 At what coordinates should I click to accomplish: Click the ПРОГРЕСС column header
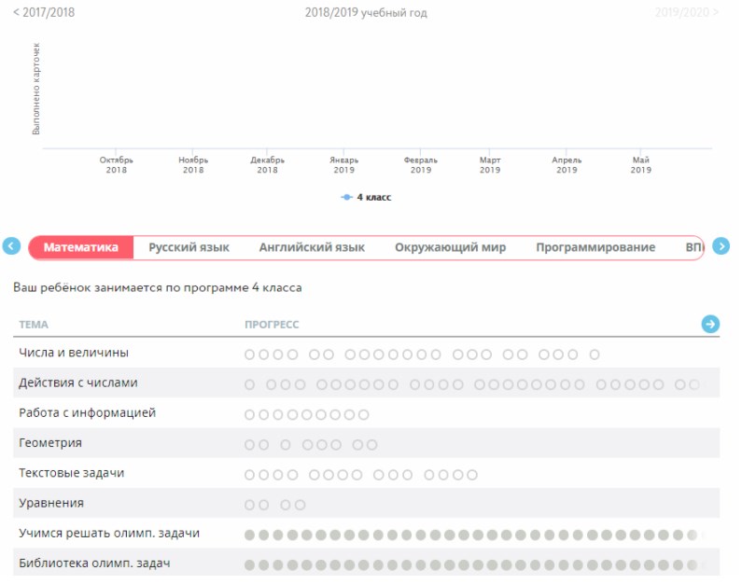pyautogui.click(x=272, y=325)
